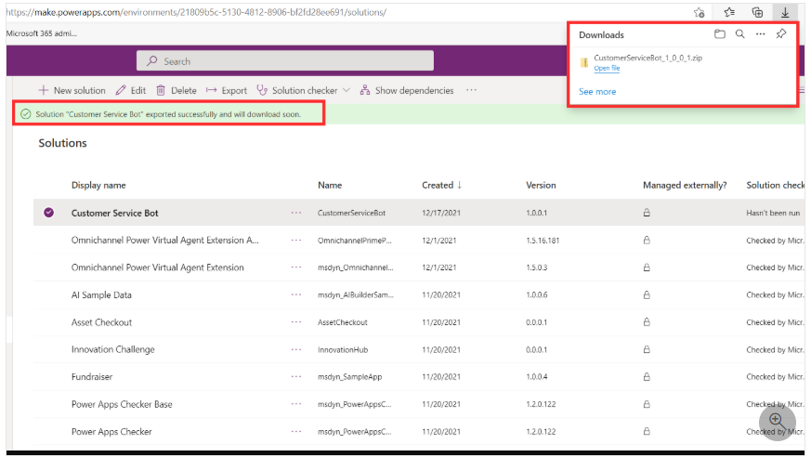Open browser Favorites list icon
Screen dimensions: 811x457
pos(729,12)
